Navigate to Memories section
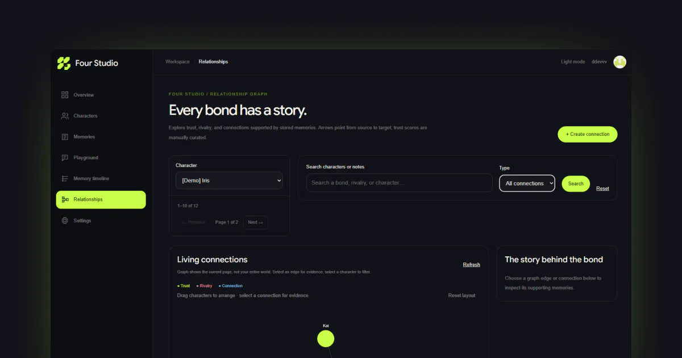This screenshot has height=358, width=682. click(101, 137)
